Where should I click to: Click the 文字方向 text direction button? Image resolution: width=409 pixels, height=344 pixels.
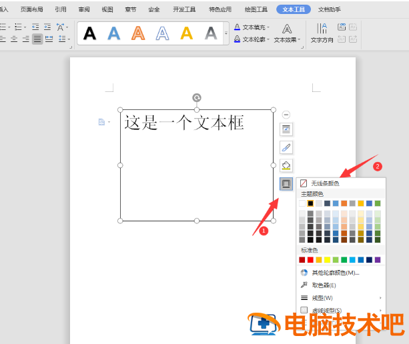[322, 33]
